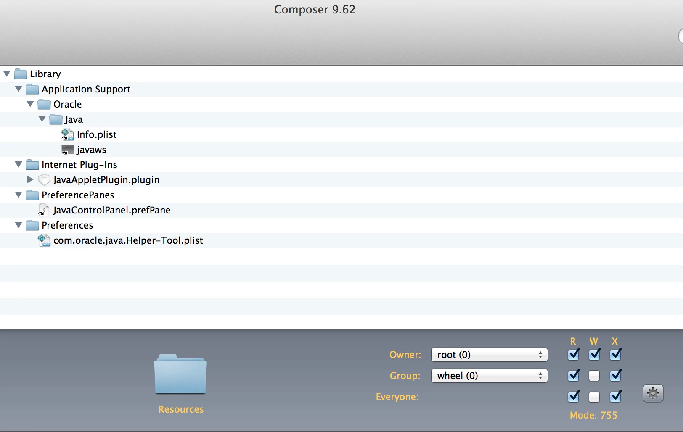683x432 pixels.
Task: Click the Info.plist file icon
Action: (68, 134)
